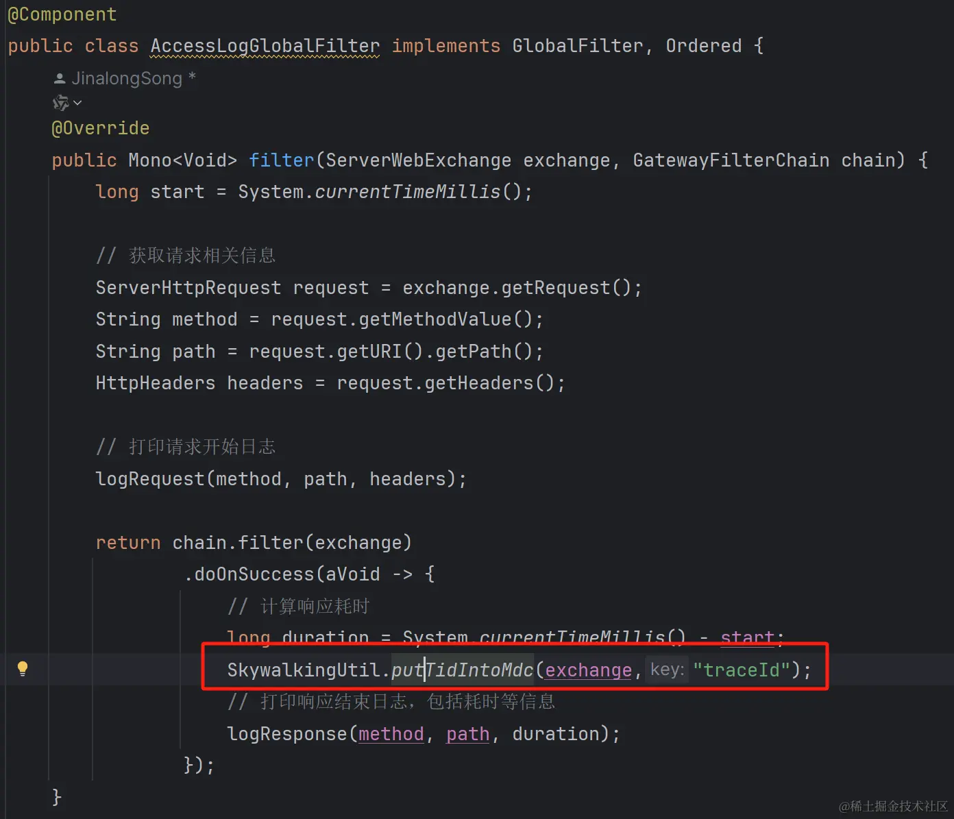Click the yellow lightbulb intention icon

coord(23,668)
